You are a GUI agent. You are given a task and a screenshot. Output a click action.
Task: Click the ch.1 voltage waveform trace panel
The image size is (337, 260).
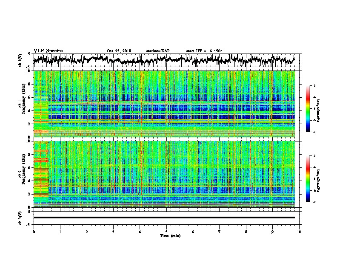pos(167,60)
